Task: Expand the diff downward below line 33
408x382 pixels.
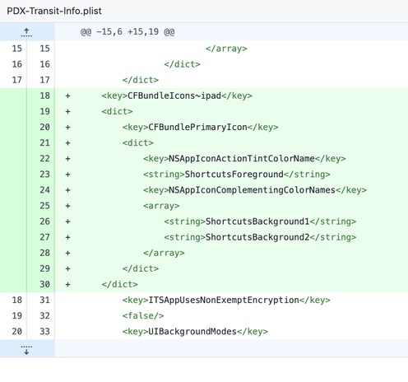Action: point(26,349)
